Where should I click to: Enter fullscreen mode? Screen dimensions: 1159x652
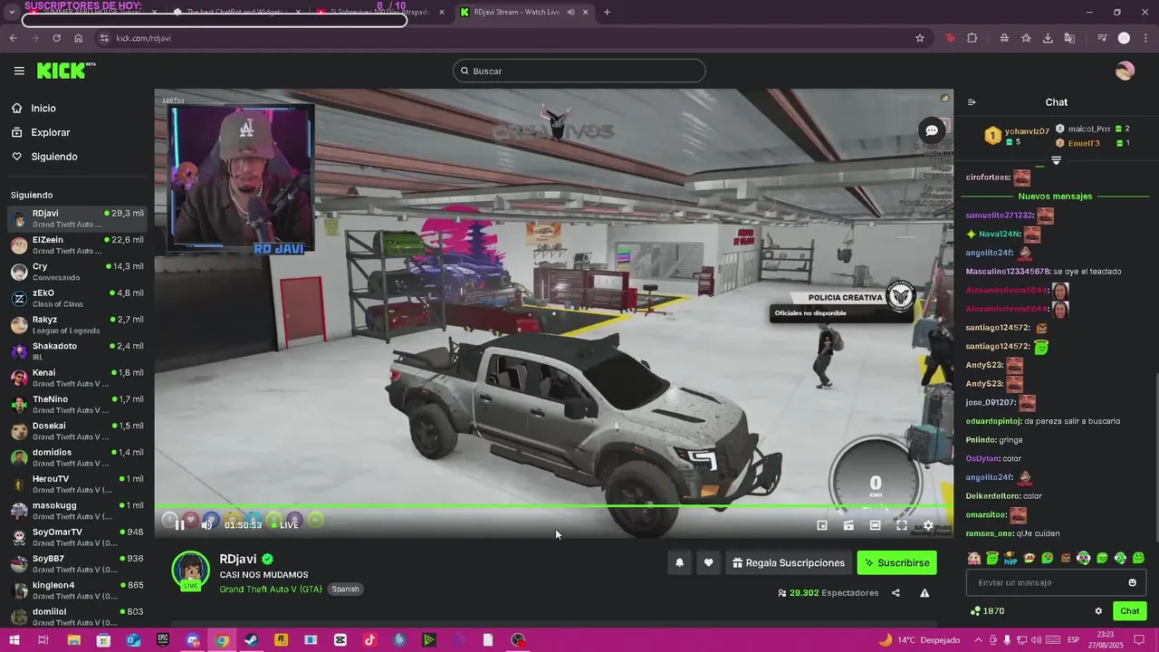pyautogui.click(x=902, y=525)
